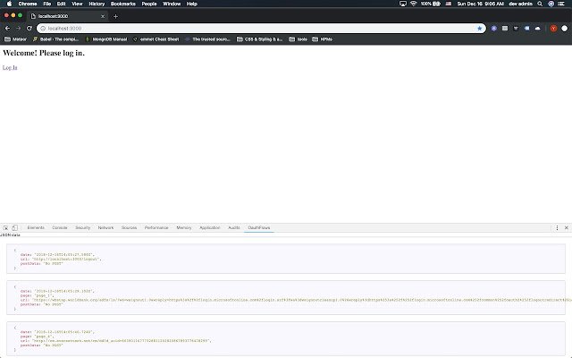This screenshot has height=358, width=572.
Task: Switch to the Application DevTools tab
Action: pos(210,227)
